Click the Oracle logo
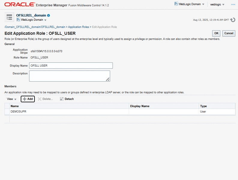Image resolution: width=238 pixels, height=180 pixels. 20,4
